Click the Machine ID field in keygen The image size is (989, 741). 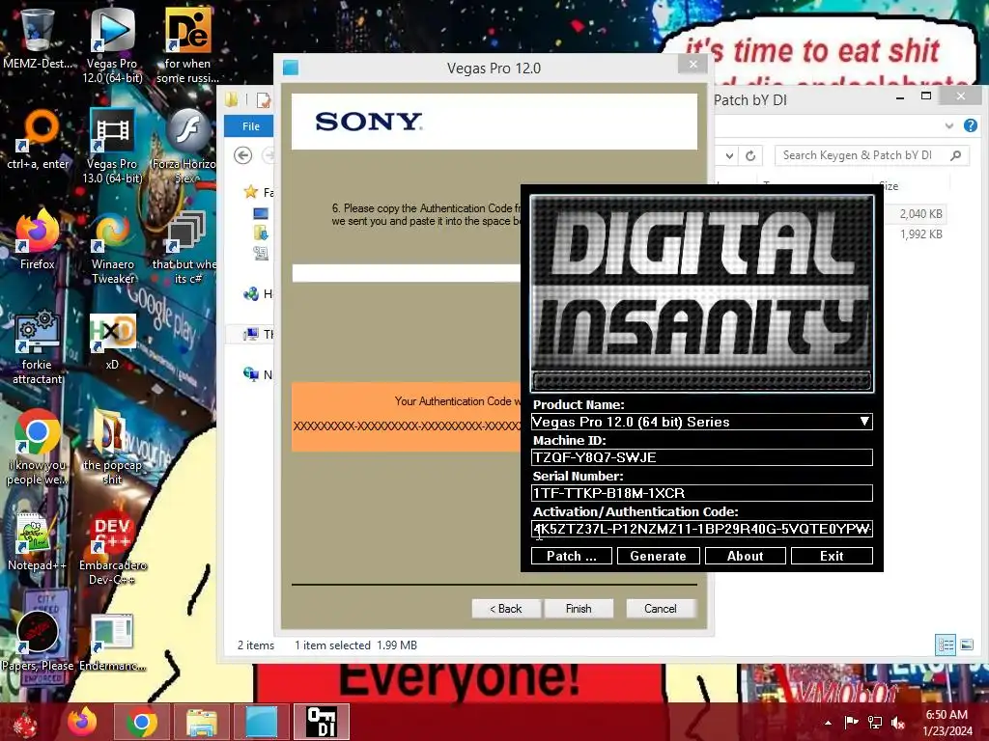(702, 457)
